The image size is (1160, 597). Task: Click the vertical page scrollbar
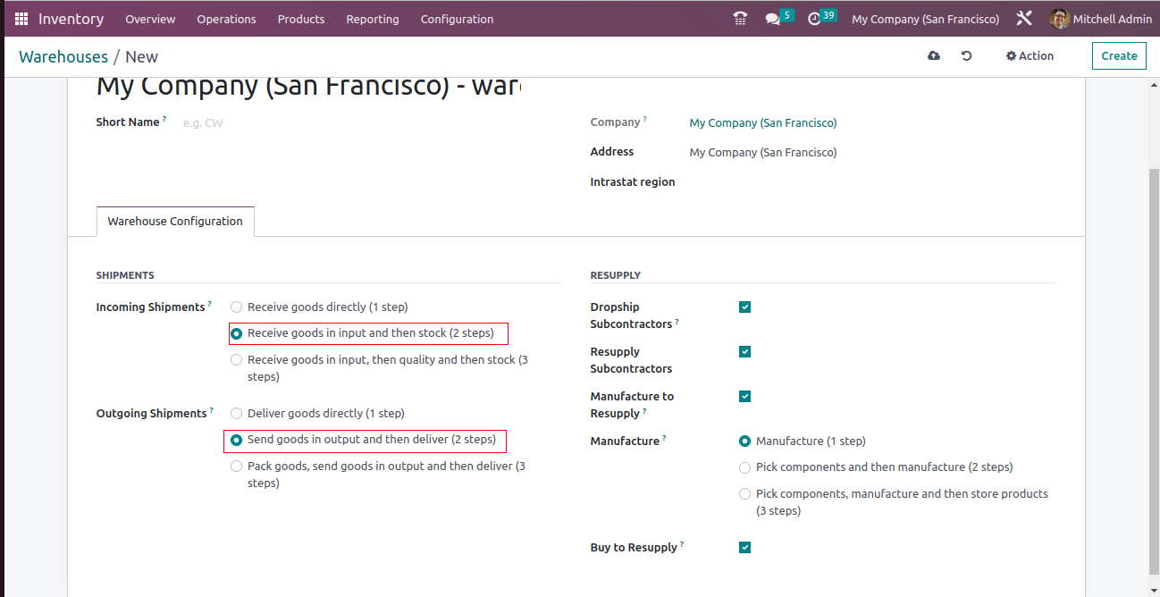pos(1154,357)
